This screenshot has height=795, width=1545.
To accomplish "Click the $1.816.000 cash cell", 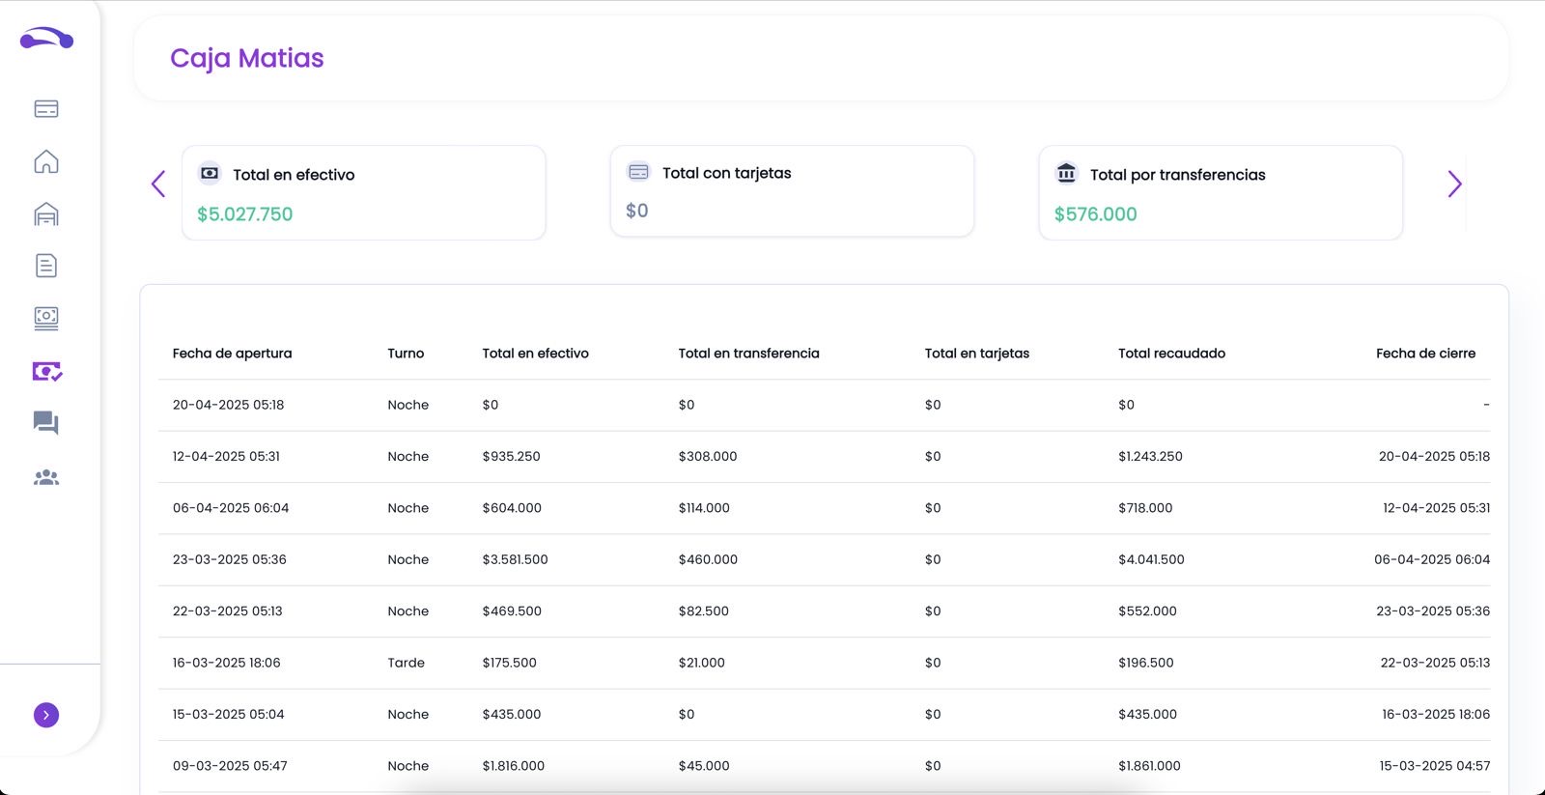I will tap(513, 766).
